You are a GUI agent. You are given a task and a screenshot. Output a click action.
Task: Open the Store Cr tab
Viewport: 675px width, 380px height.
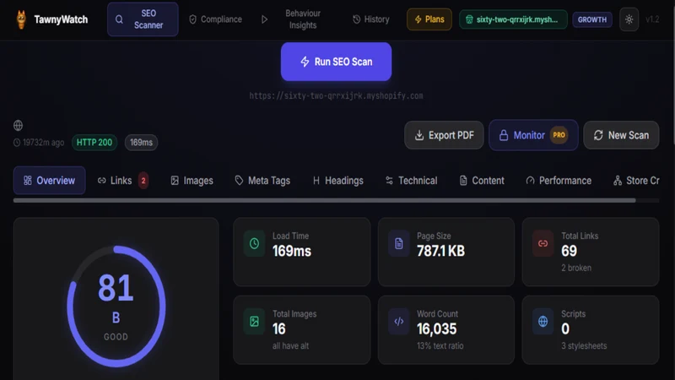[636, 181]
